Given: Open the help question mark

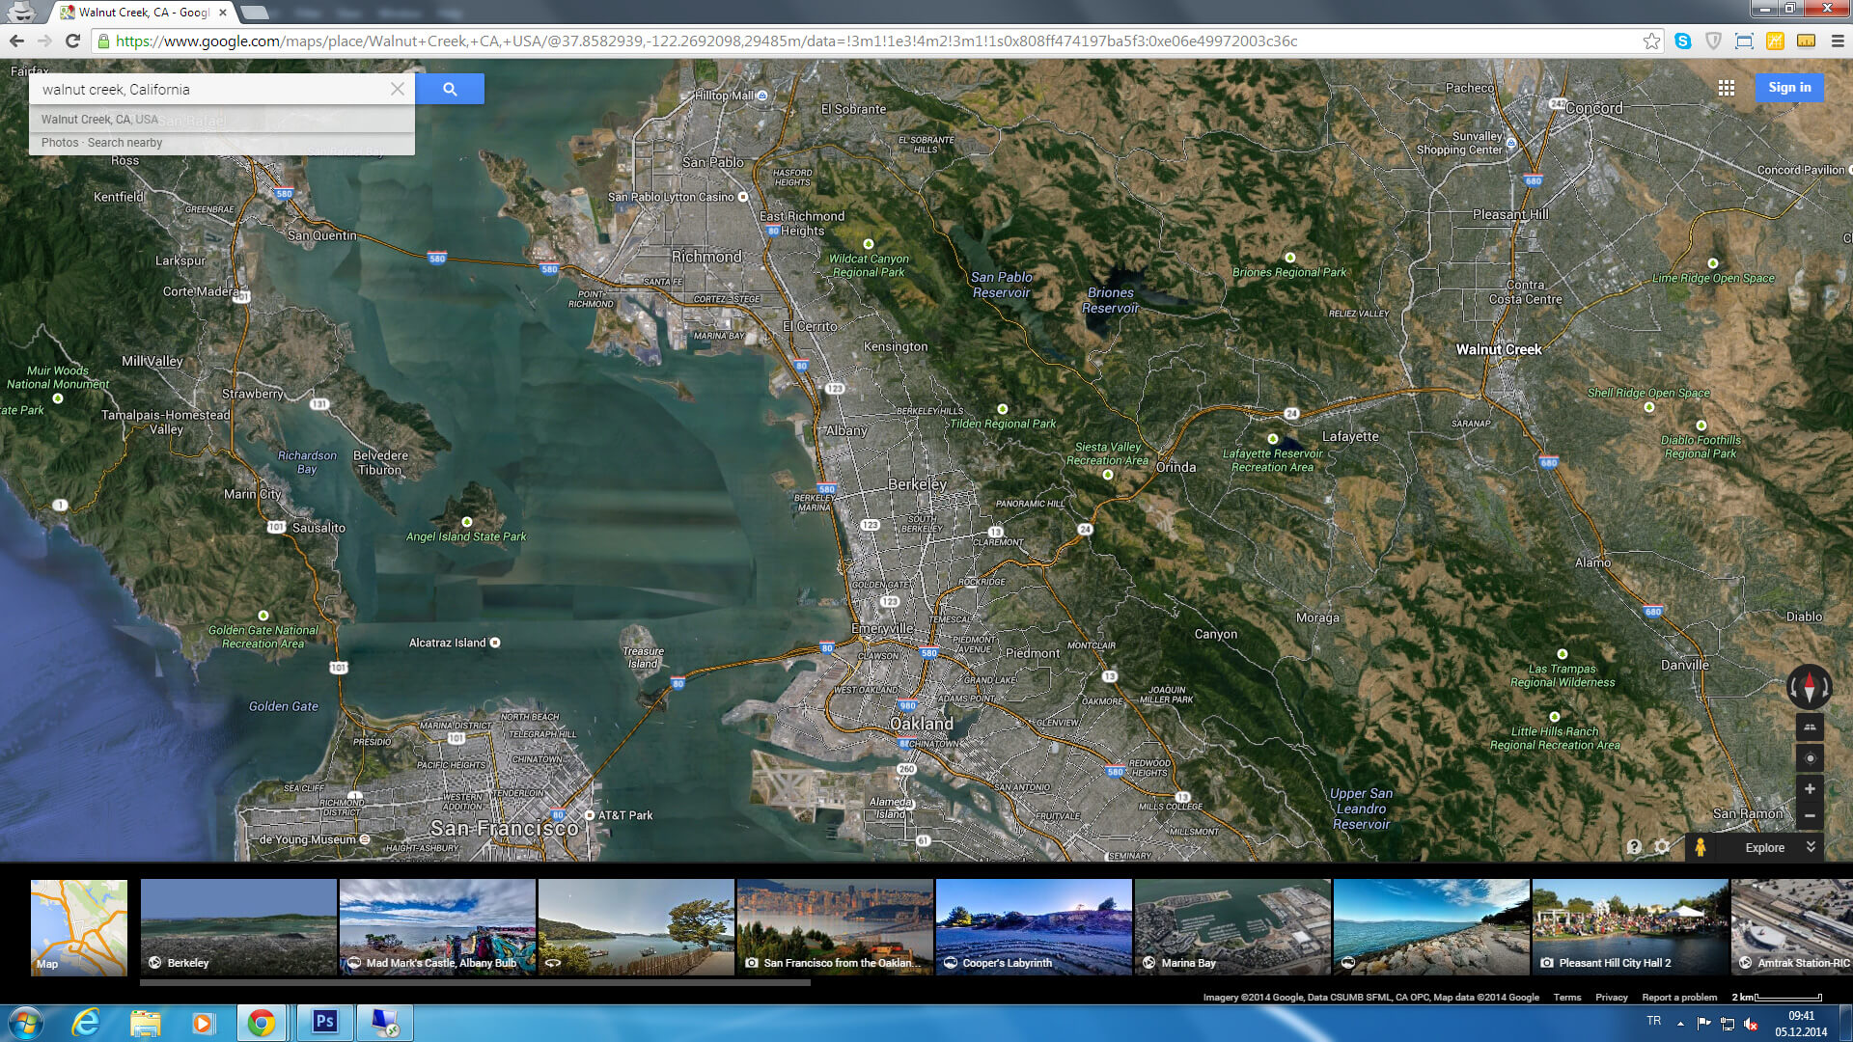Looking at the screenshot, I should [x=1633, y=847].
